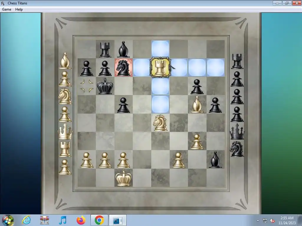Switch to Chrome in the taskbar

99,220
